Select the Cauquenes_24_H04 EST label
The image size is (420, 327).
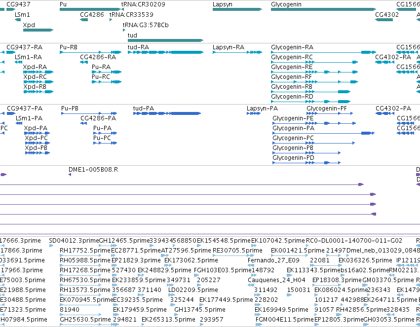[x=276, y=281]
